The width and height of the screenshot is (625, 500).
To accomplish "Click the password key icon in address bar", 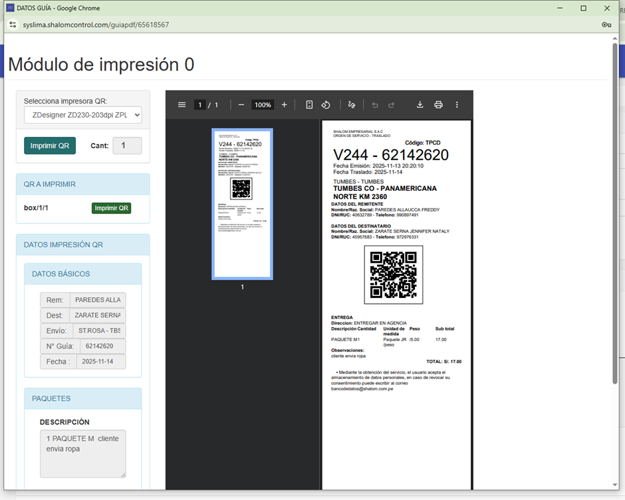I will [606, 25].
